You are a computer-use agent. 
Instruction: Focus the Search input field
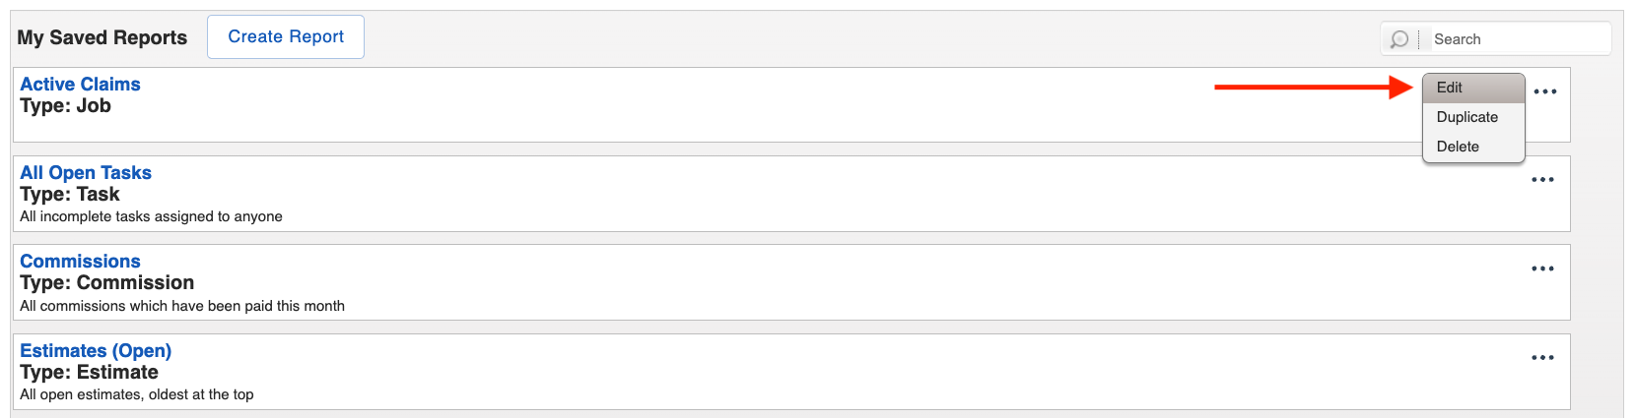[x=1520, y=39]
